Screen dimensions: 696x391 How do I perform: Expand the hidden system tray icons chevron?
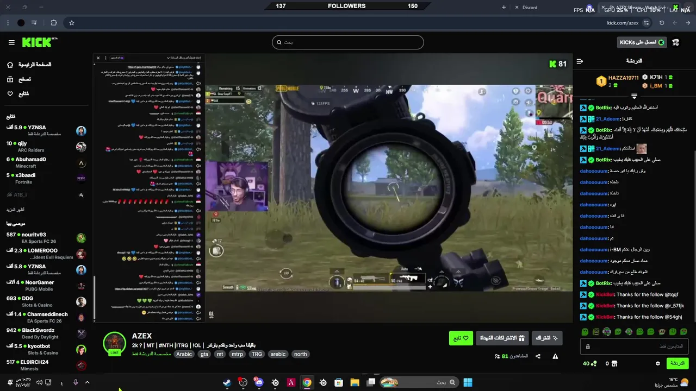click(87, 382)
